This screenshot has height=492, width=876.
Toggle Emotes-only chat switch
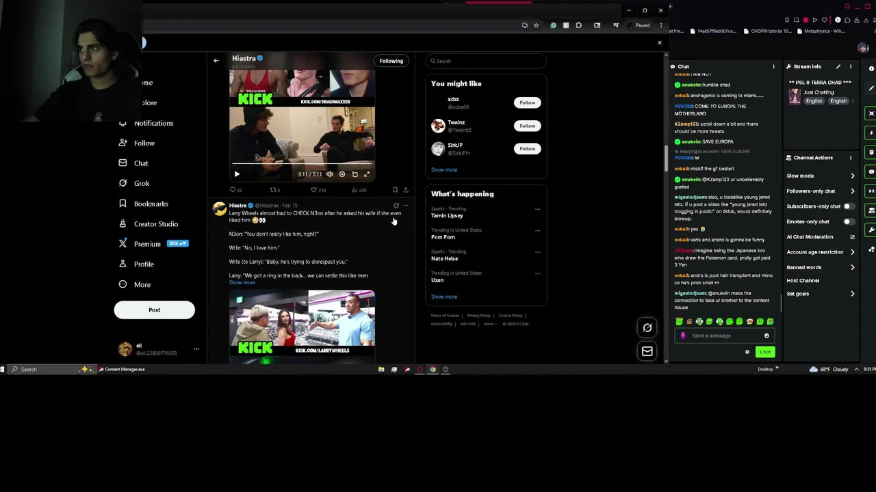coord(849,221)
